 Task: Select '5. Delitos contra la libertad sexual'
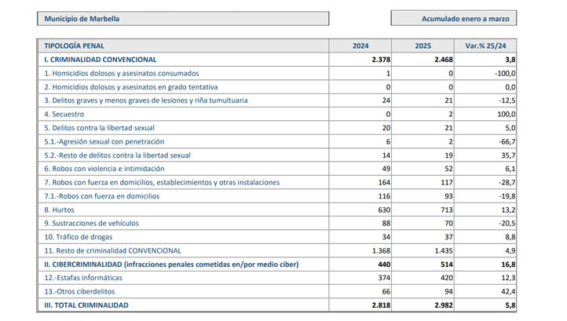(x=99, y=128)
